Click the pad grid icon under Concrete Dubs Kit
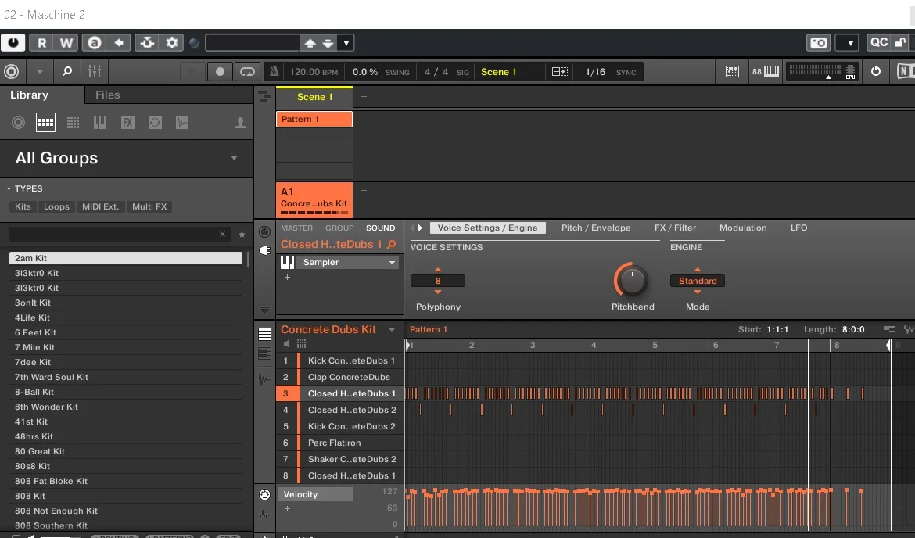 (x=301, y=344)
